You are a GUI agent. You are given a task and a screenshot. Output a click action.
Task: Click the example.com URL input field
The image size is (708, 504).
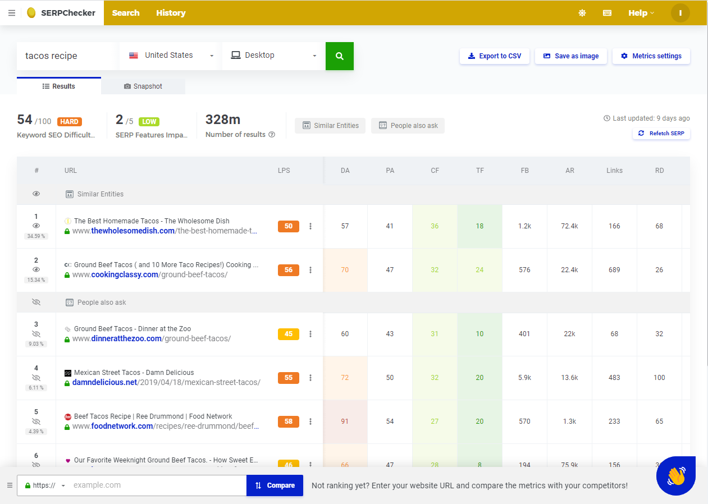158,485
